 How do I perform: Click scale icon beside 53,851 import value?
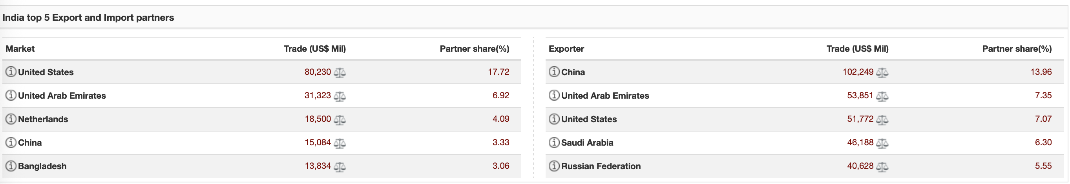click(x=882, y=96)
